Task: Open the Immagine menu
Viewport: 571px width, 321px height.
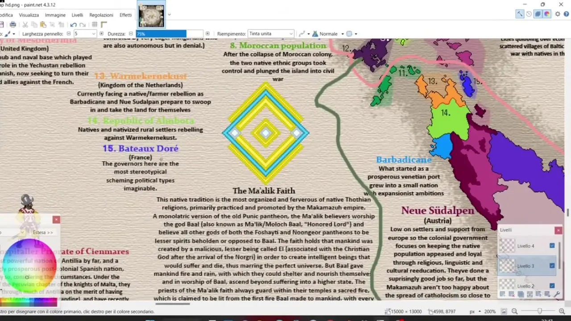Action: pyautogui.click(x=55, y=15)
